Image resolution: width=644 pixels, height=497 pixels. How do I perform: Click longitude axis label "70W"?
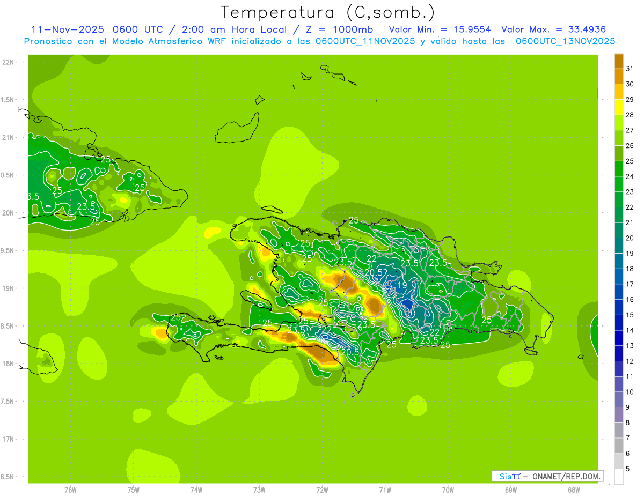[x=448, y=490]
